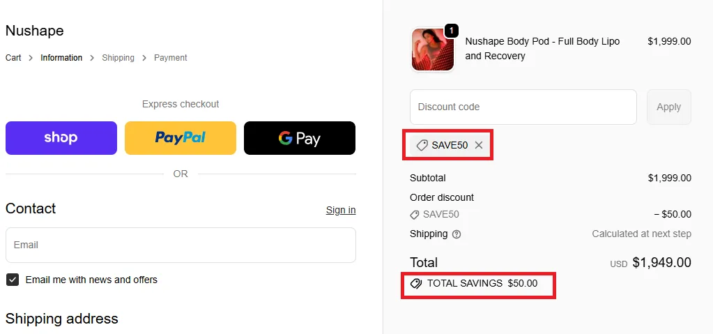Click the product quantity badge
The width and height of the screenshot is (713, 334).
[x=451, y=31]
